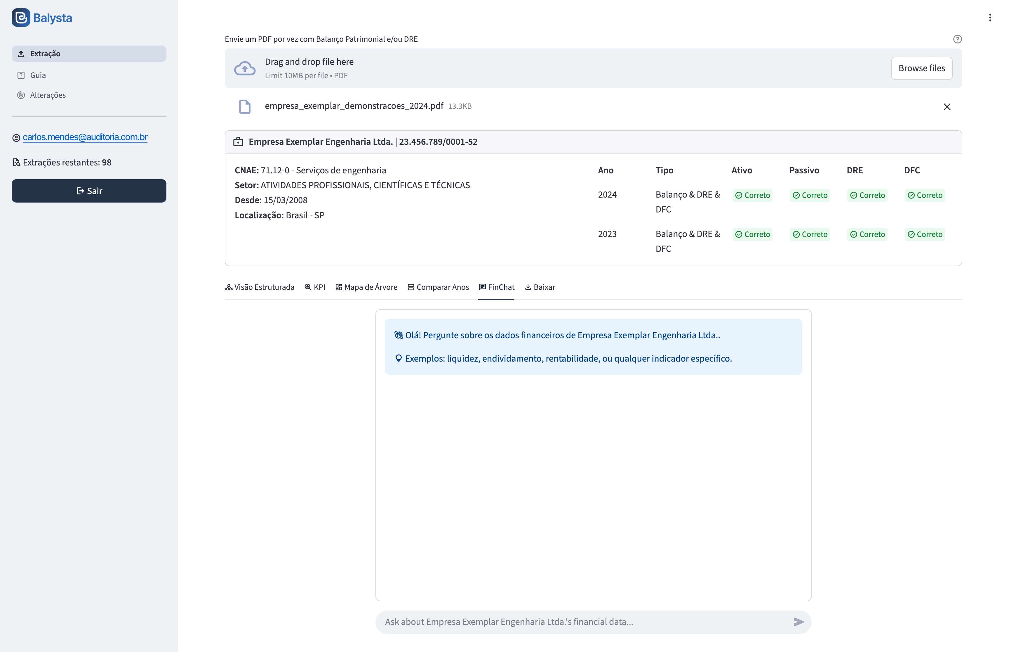Open the Extração sidebar item
The width and height of the screenshot is (1009, 652).
pos(89,54)
